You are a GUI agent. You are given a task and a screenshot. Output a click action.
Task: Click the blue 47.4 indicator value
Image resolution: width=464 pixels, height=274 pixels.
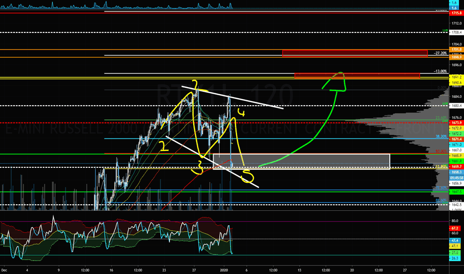pos(455,241)
